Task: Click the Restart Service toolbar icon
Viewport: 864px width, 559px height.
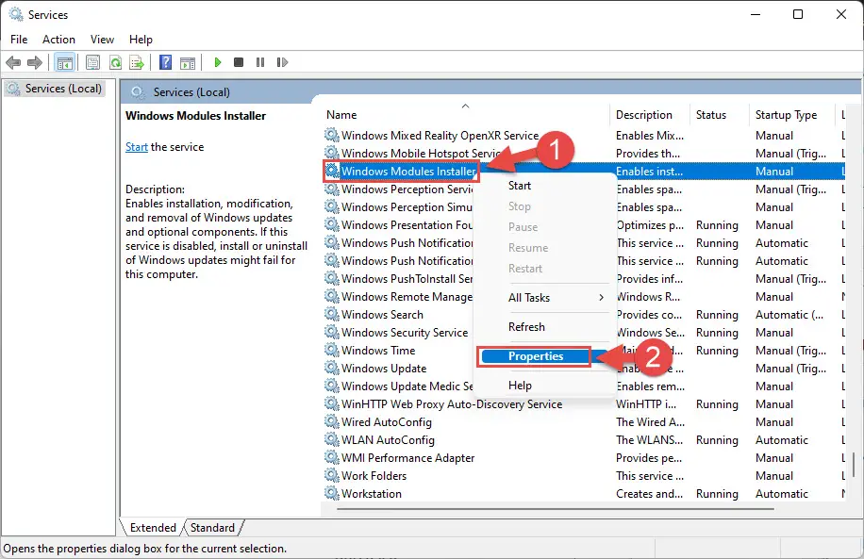Action: pyautogui.click(x=282, y=62)
